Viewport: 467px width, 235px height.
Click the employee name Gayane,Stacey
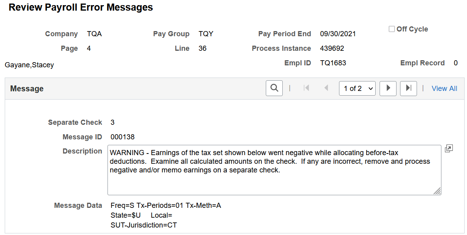click(29, 65)
